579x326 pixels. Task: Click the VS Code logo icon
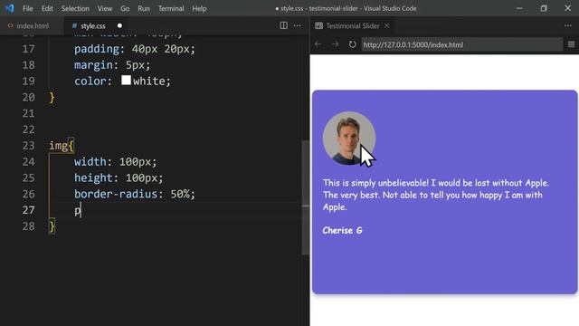click(x=9, y=8)
